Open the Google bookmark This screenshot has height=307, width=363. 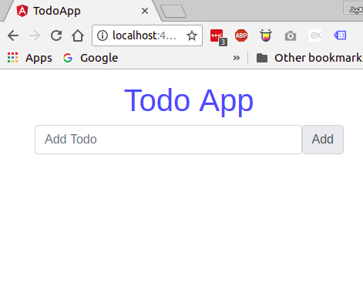tap(90, 58)
